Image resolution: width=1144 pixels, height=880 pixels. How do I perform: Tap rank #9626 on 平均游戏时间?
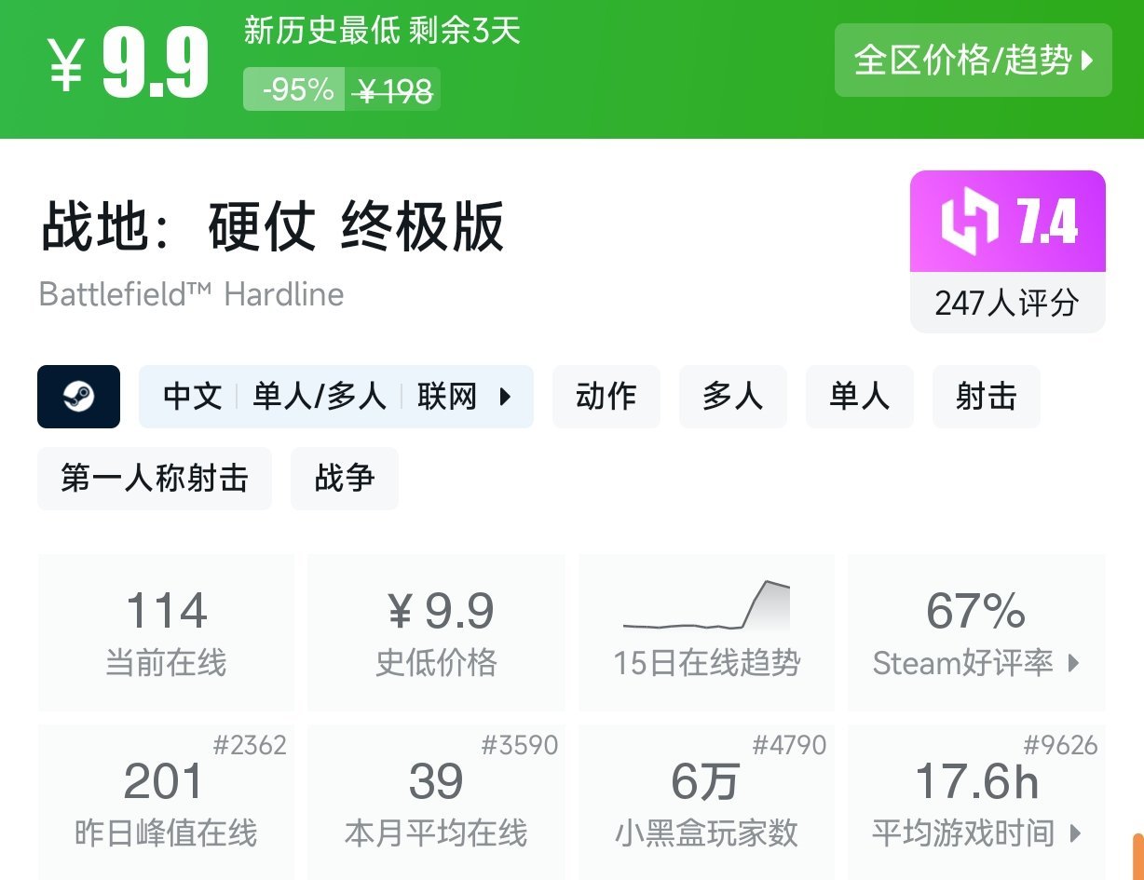[x=1060, y=745]
